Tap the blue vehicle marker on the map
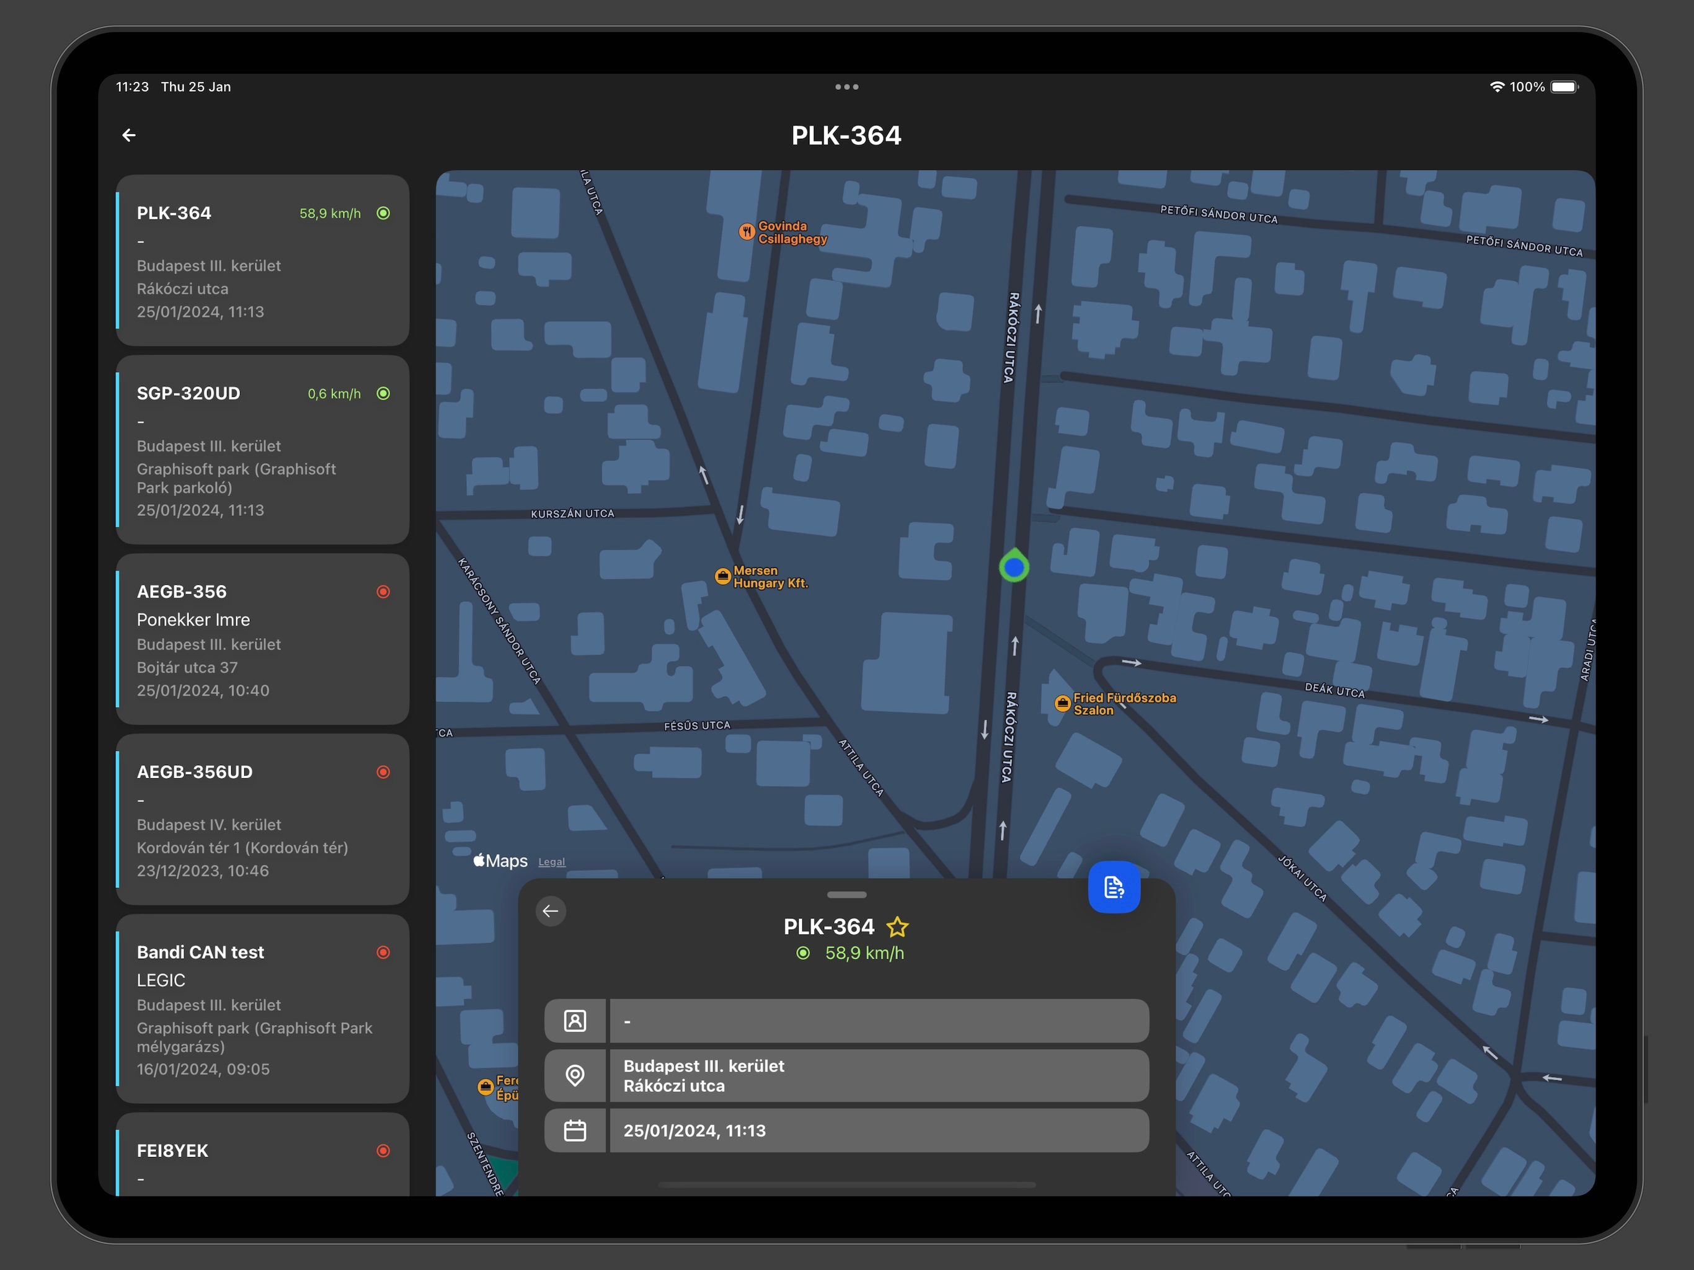 point(1014,566)
